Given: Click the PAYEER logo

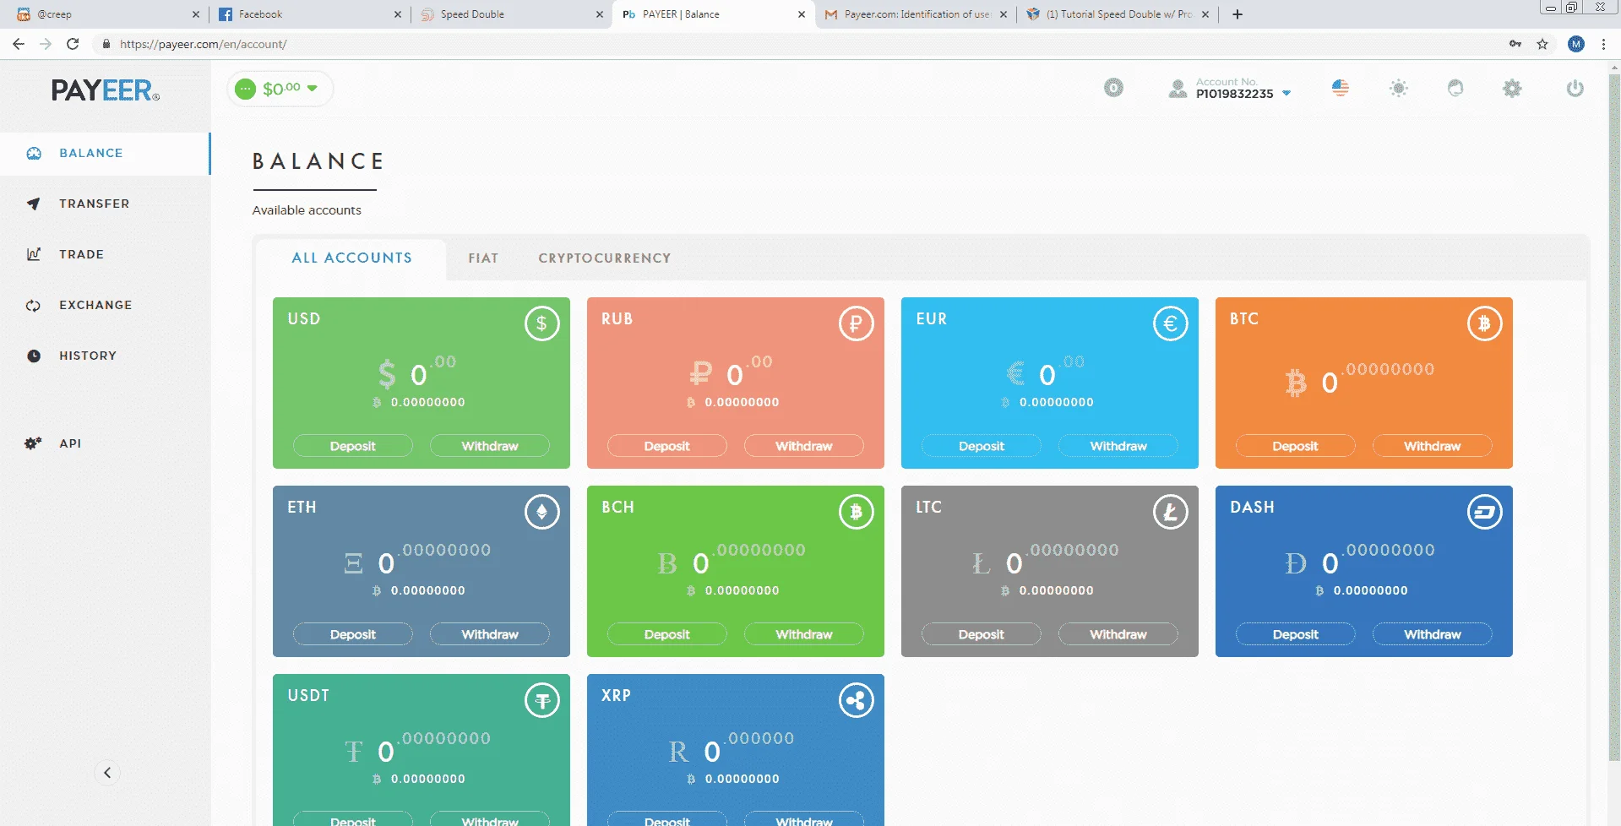Looking at the screenshot, I should pyautogui.click(x=105, y=90).
